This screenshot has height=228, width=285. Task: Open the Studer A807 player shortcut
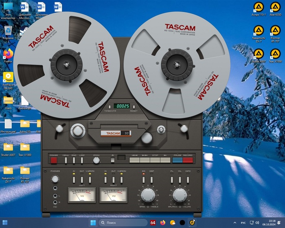(258, 54)
